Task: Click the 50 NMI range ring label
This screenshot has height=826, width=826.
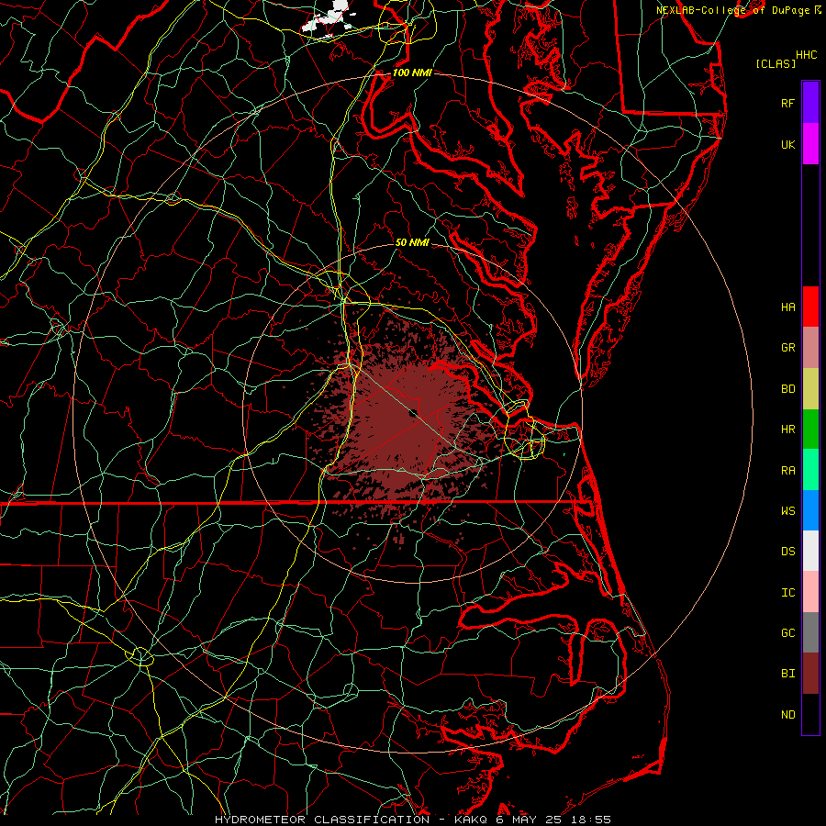Action: point(412,242)
